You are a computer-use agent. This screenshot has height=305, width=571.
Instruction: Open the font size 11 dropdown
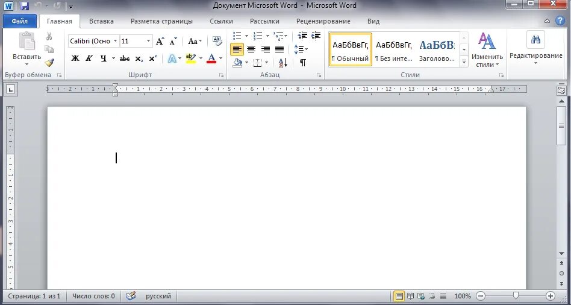(148, 41)
